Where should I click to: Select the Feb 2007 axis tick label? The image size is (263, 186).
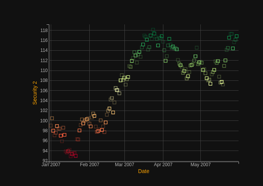point(89,165)
